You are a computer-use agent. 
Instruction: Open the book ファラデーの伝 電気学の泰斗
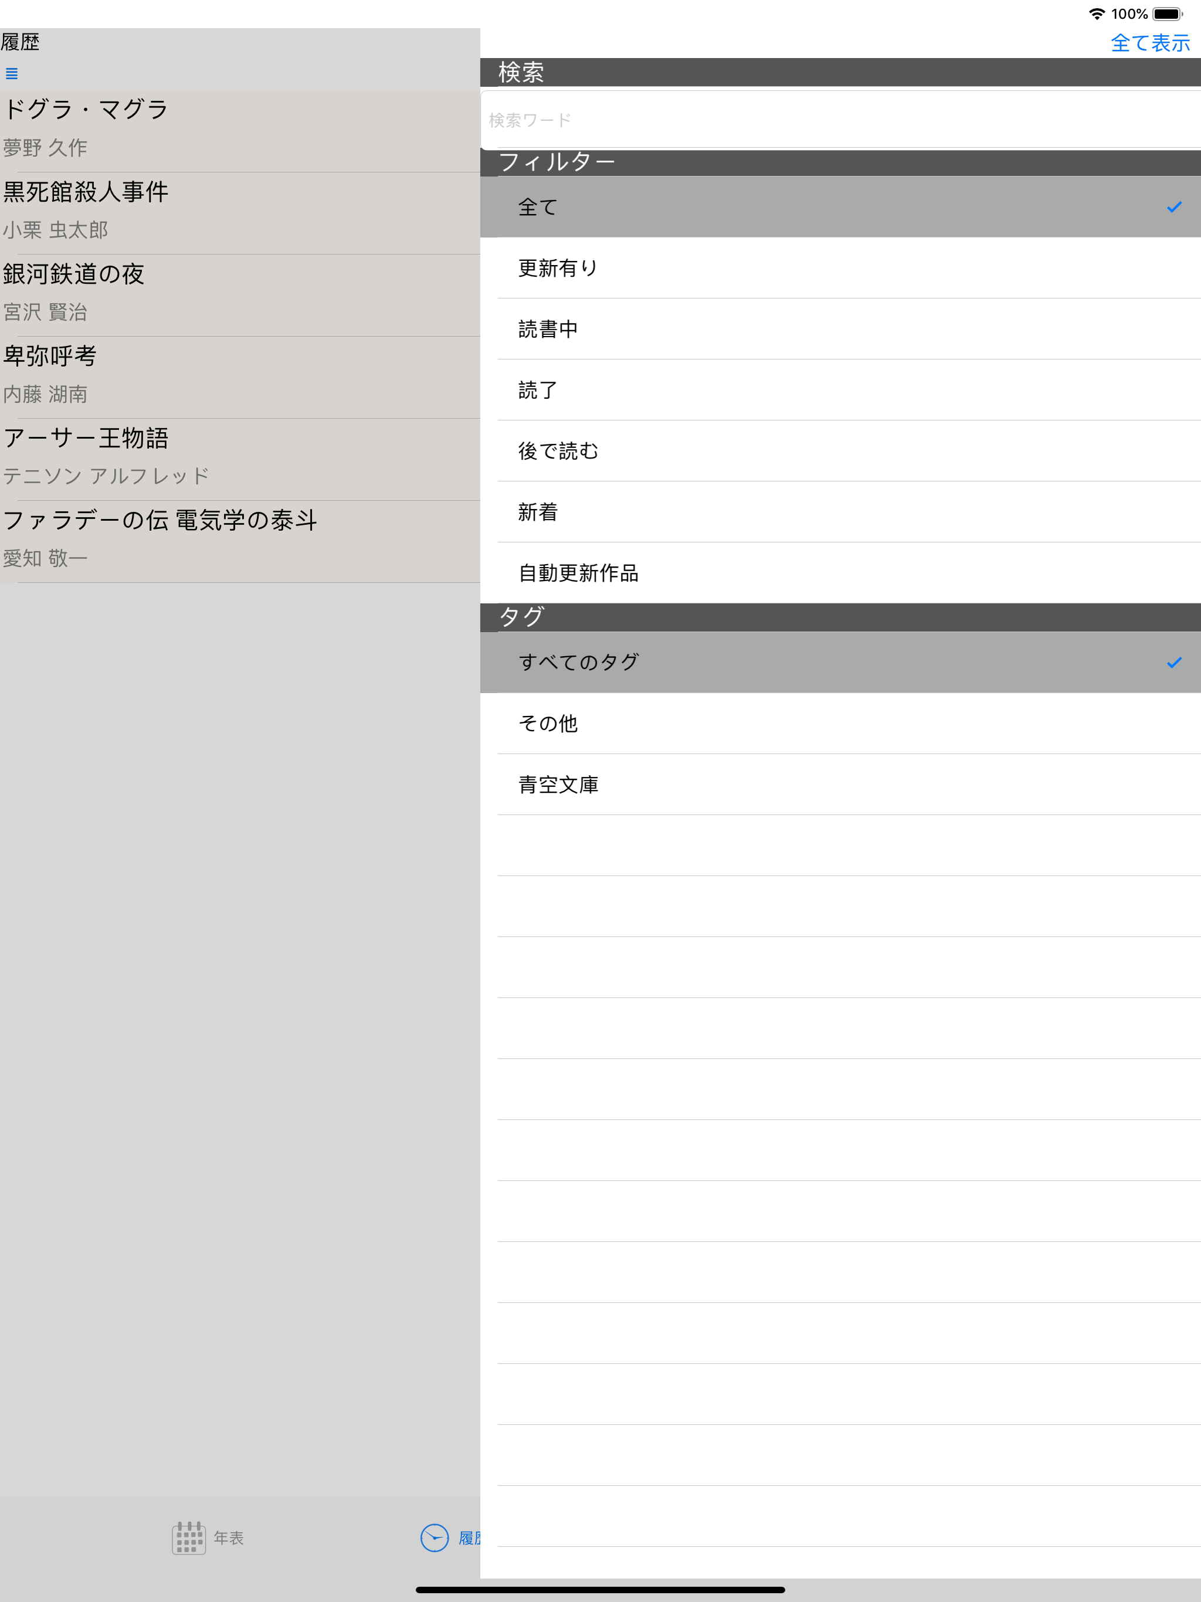pyautogui.click(x=240, y=542)
